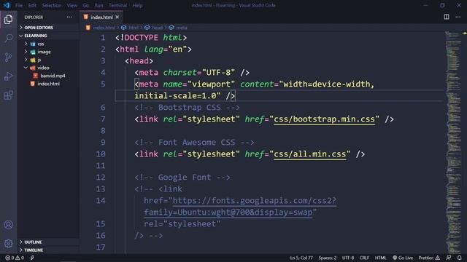The height and width of the screenshot is (262, 467).
Task: Collapse the video folder chevron
Action: [x=26, y=68]
